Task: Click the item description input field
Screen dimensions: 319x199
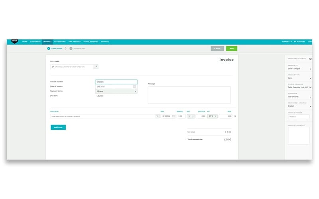Action: [x=103, y=116]
